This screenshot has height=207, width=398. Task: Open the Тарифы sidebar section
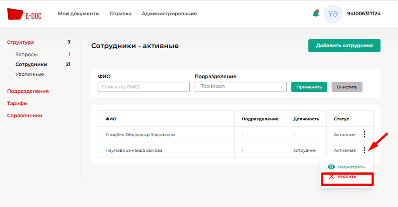[17, 103]
